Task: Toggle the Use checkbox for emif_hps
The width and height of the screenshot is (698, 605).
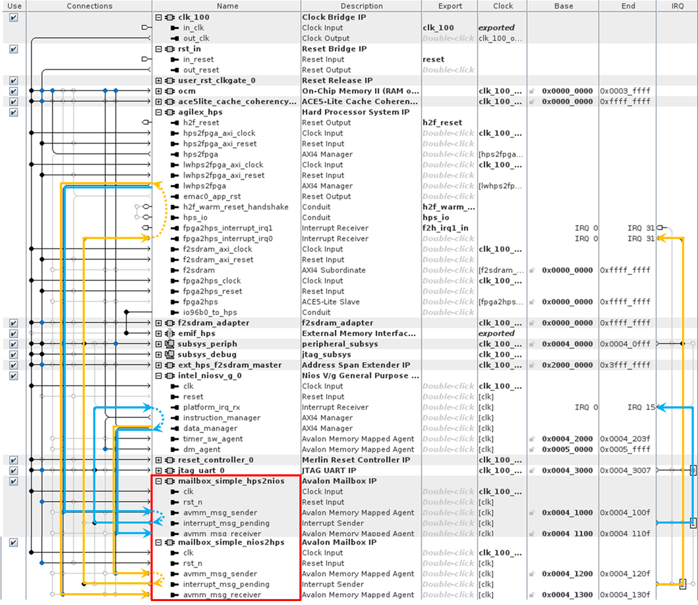Action: pyautogui.click(x=14, y=333)
